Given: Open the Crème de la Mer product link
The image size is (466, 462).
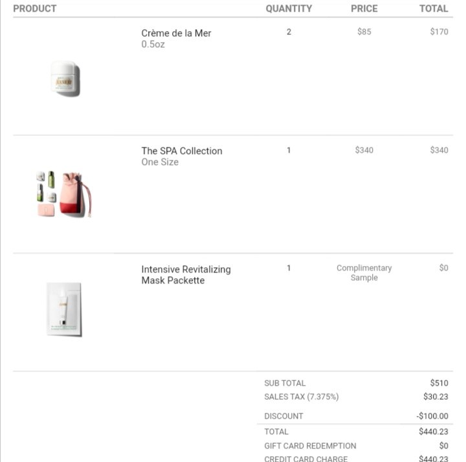Looking at the screenshot, I should click(x=176, y=33).
